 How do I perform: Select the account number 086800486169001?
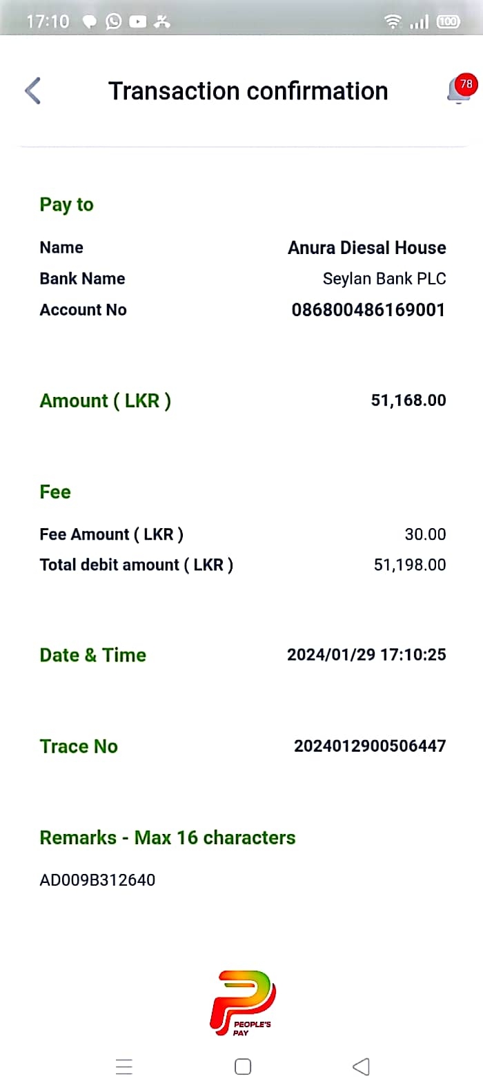pos(368,310)
